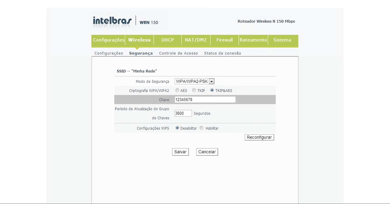Viewport: 390px width, 204px height.
Task: Open the Configurações main tab
Action: 108,40
